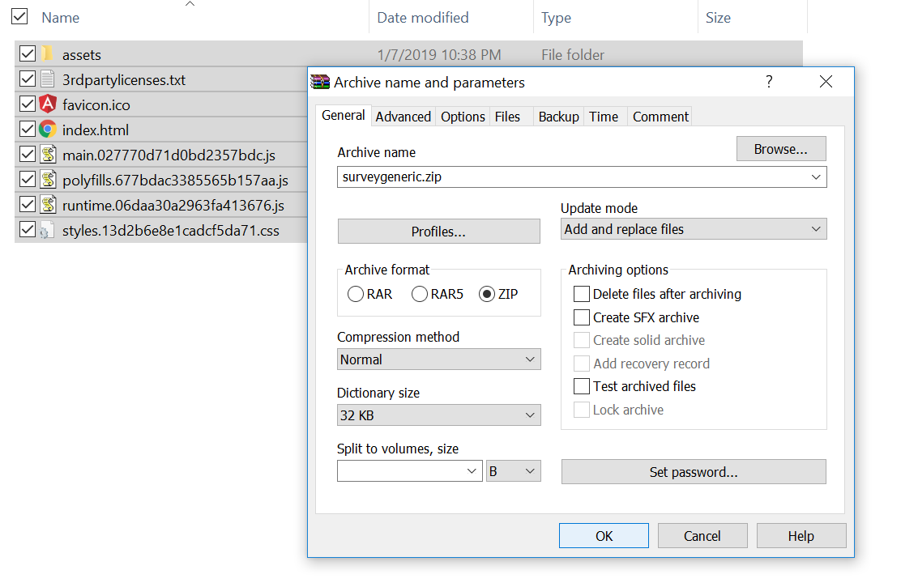Switch to the Advanced tab
Screen dimensions: 918x587
coord(403,117)
